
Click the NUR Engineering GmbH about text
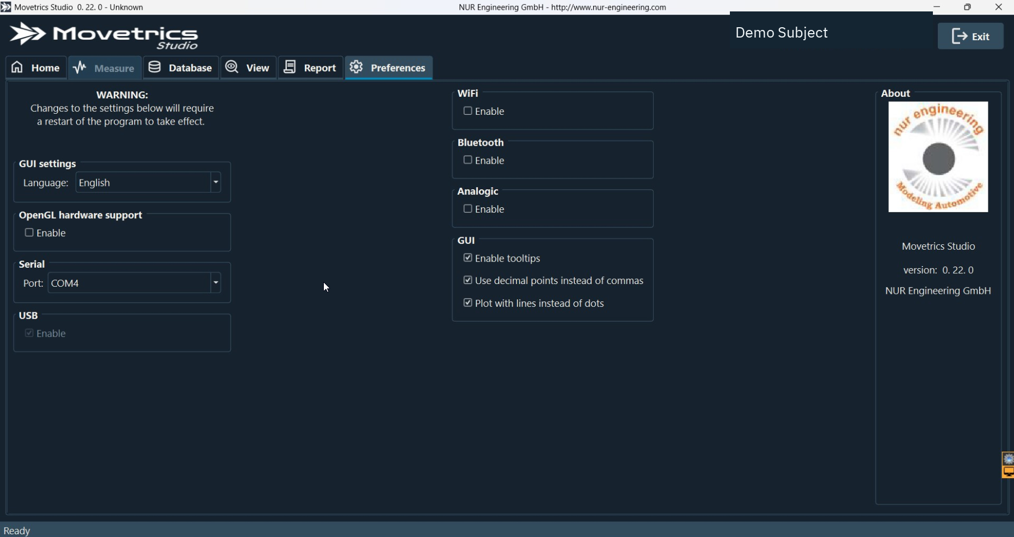coord(938,291)
